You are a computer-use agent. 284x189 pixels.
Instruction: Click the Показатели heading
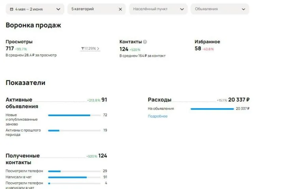pos(26,83)
